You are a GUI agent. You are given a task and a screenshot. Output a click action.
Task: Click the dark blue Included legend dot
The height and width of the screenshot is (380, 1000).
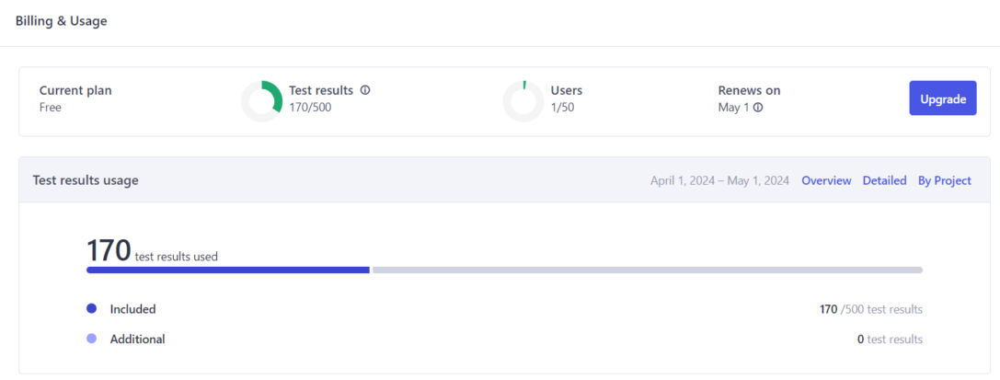tap(91, 309)
